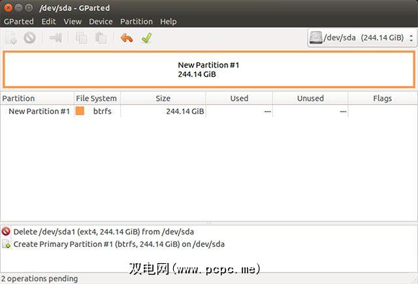Click the hard disk icon in device selector

pos(316,38)
